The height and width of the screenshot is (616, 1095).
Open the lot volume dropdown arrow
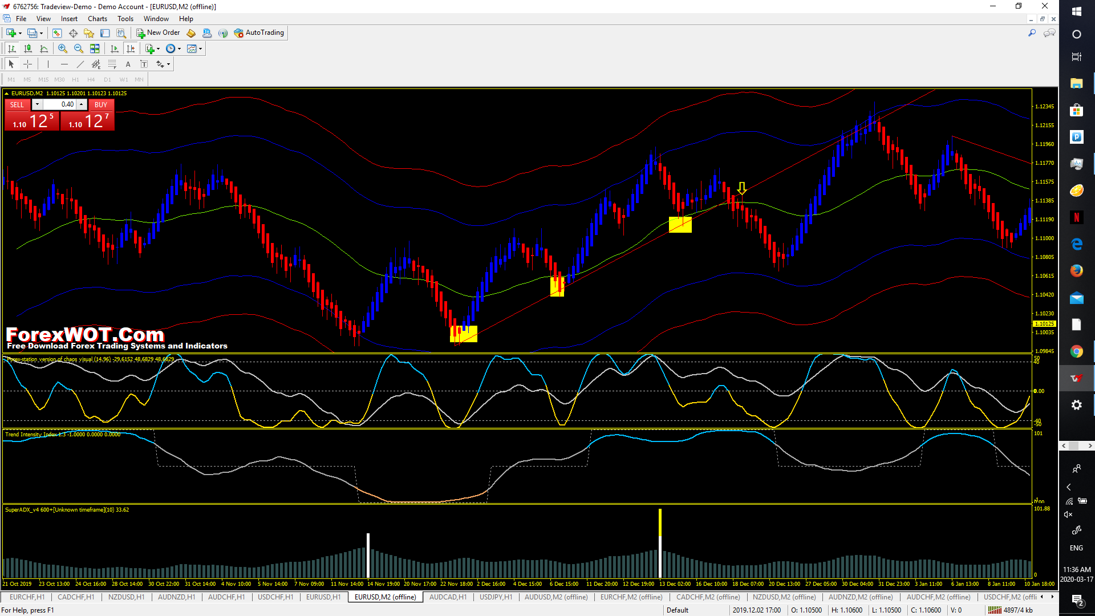click(x=37, y=104)
